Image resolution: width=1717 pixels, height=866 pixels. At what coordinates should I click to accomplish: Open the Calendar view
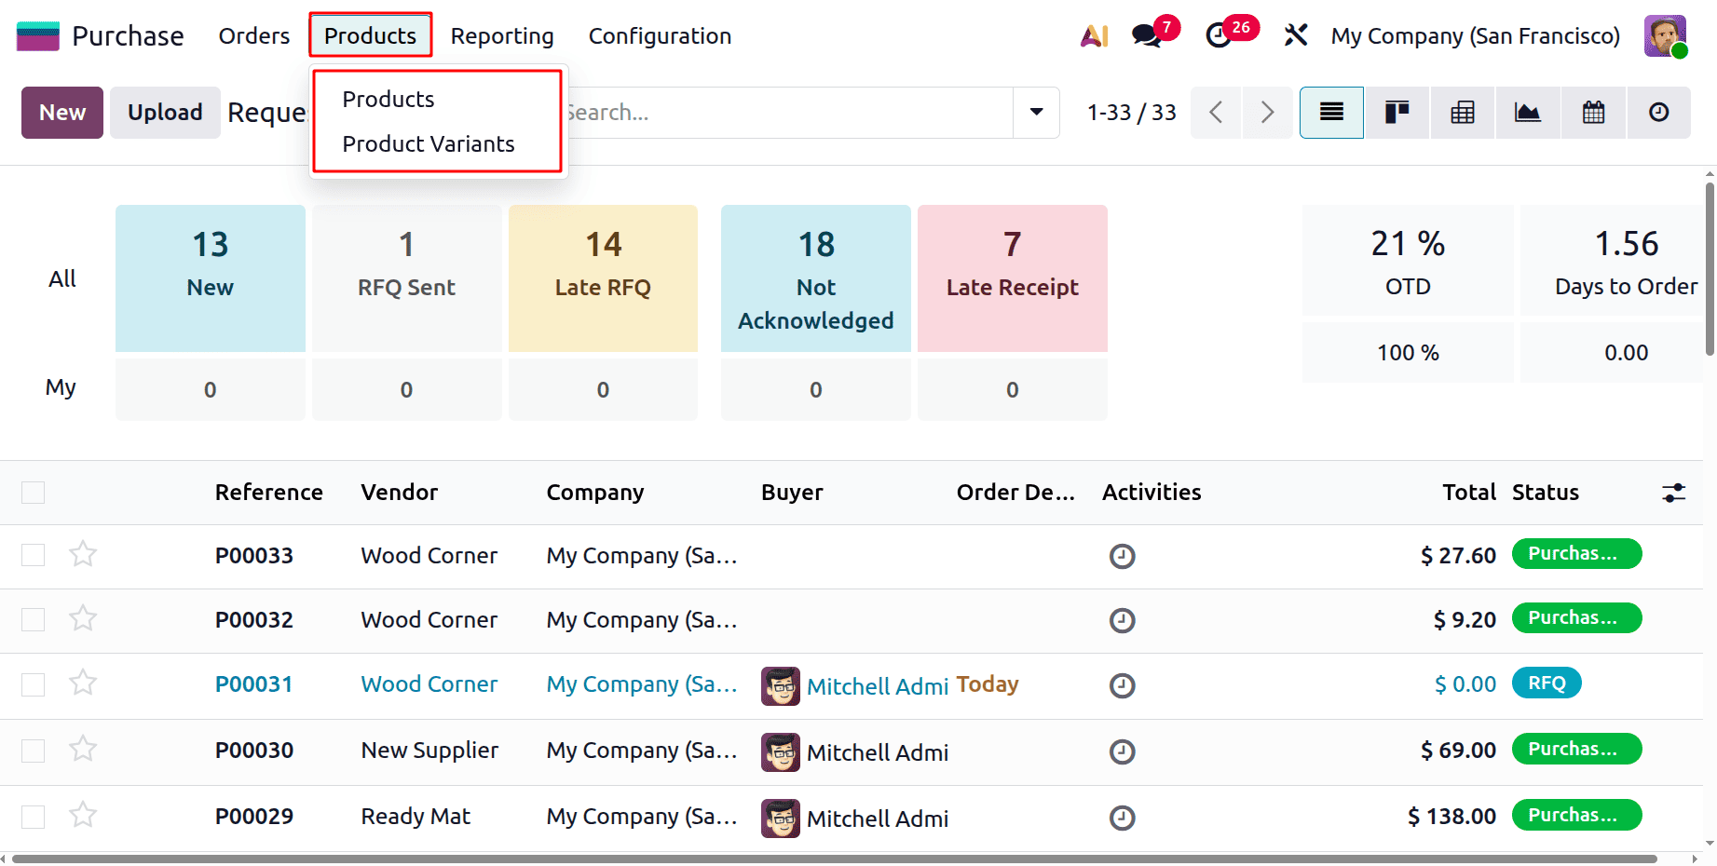[1592, 112]
